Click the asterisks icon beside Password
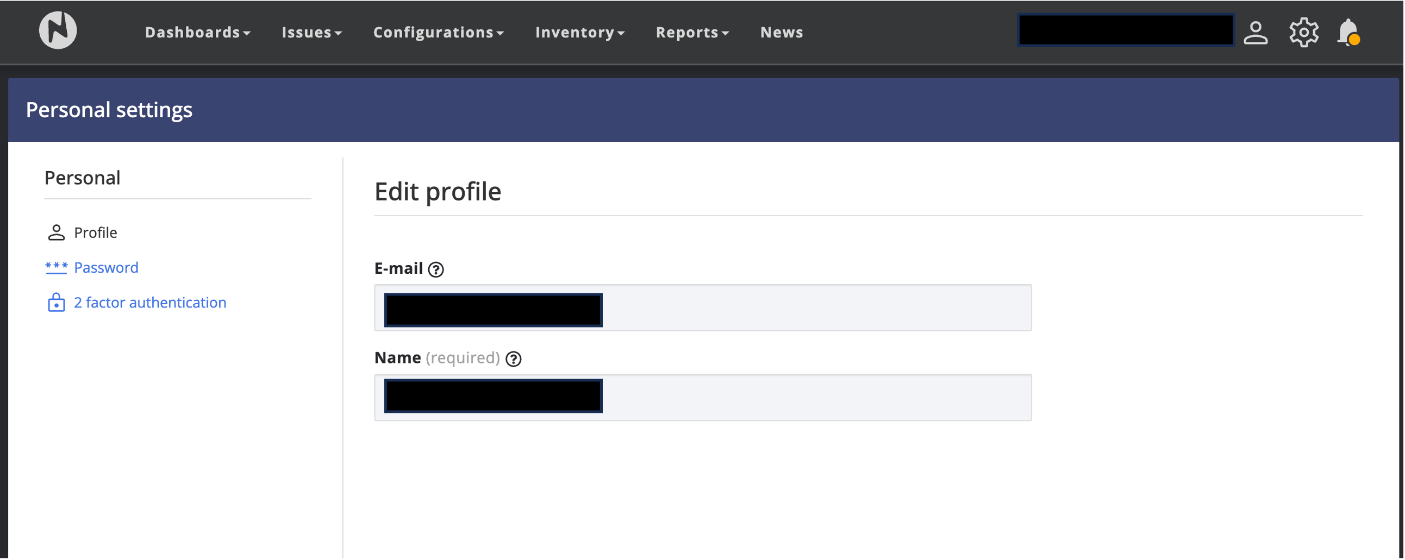1405x560 pixels. pos(56,267)
